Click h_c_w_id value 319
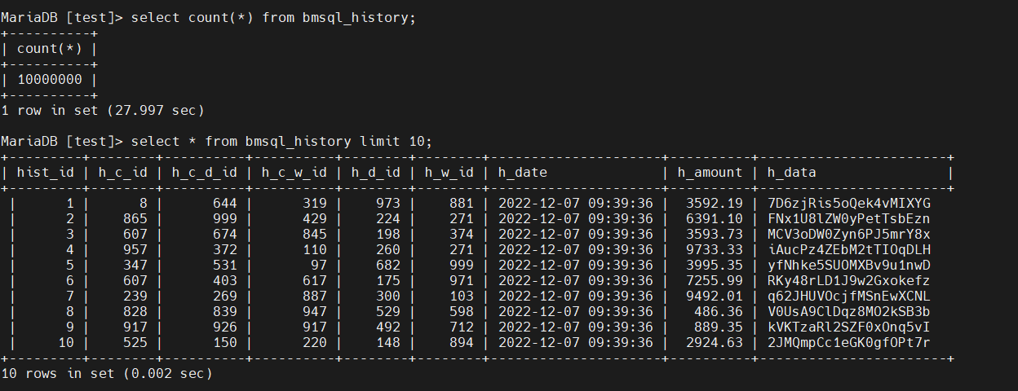Viewport: 1018px width, 391px height. 315,204
